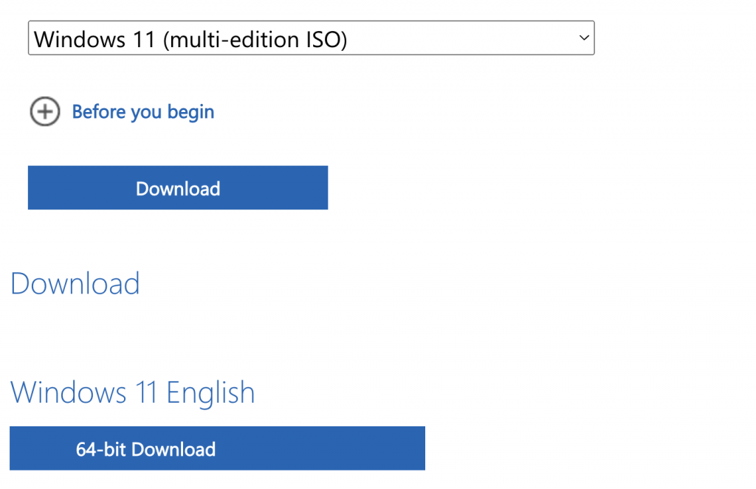Click the circled plus icon beside Before you begin
Image resolution: width=756 pixels, height=489 pixels.
[x=45, y=112]
